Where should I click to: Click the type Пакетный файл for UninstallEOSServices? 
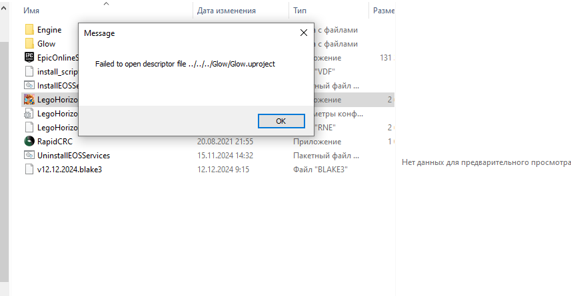pyautogui.click(x=326, y=156)
